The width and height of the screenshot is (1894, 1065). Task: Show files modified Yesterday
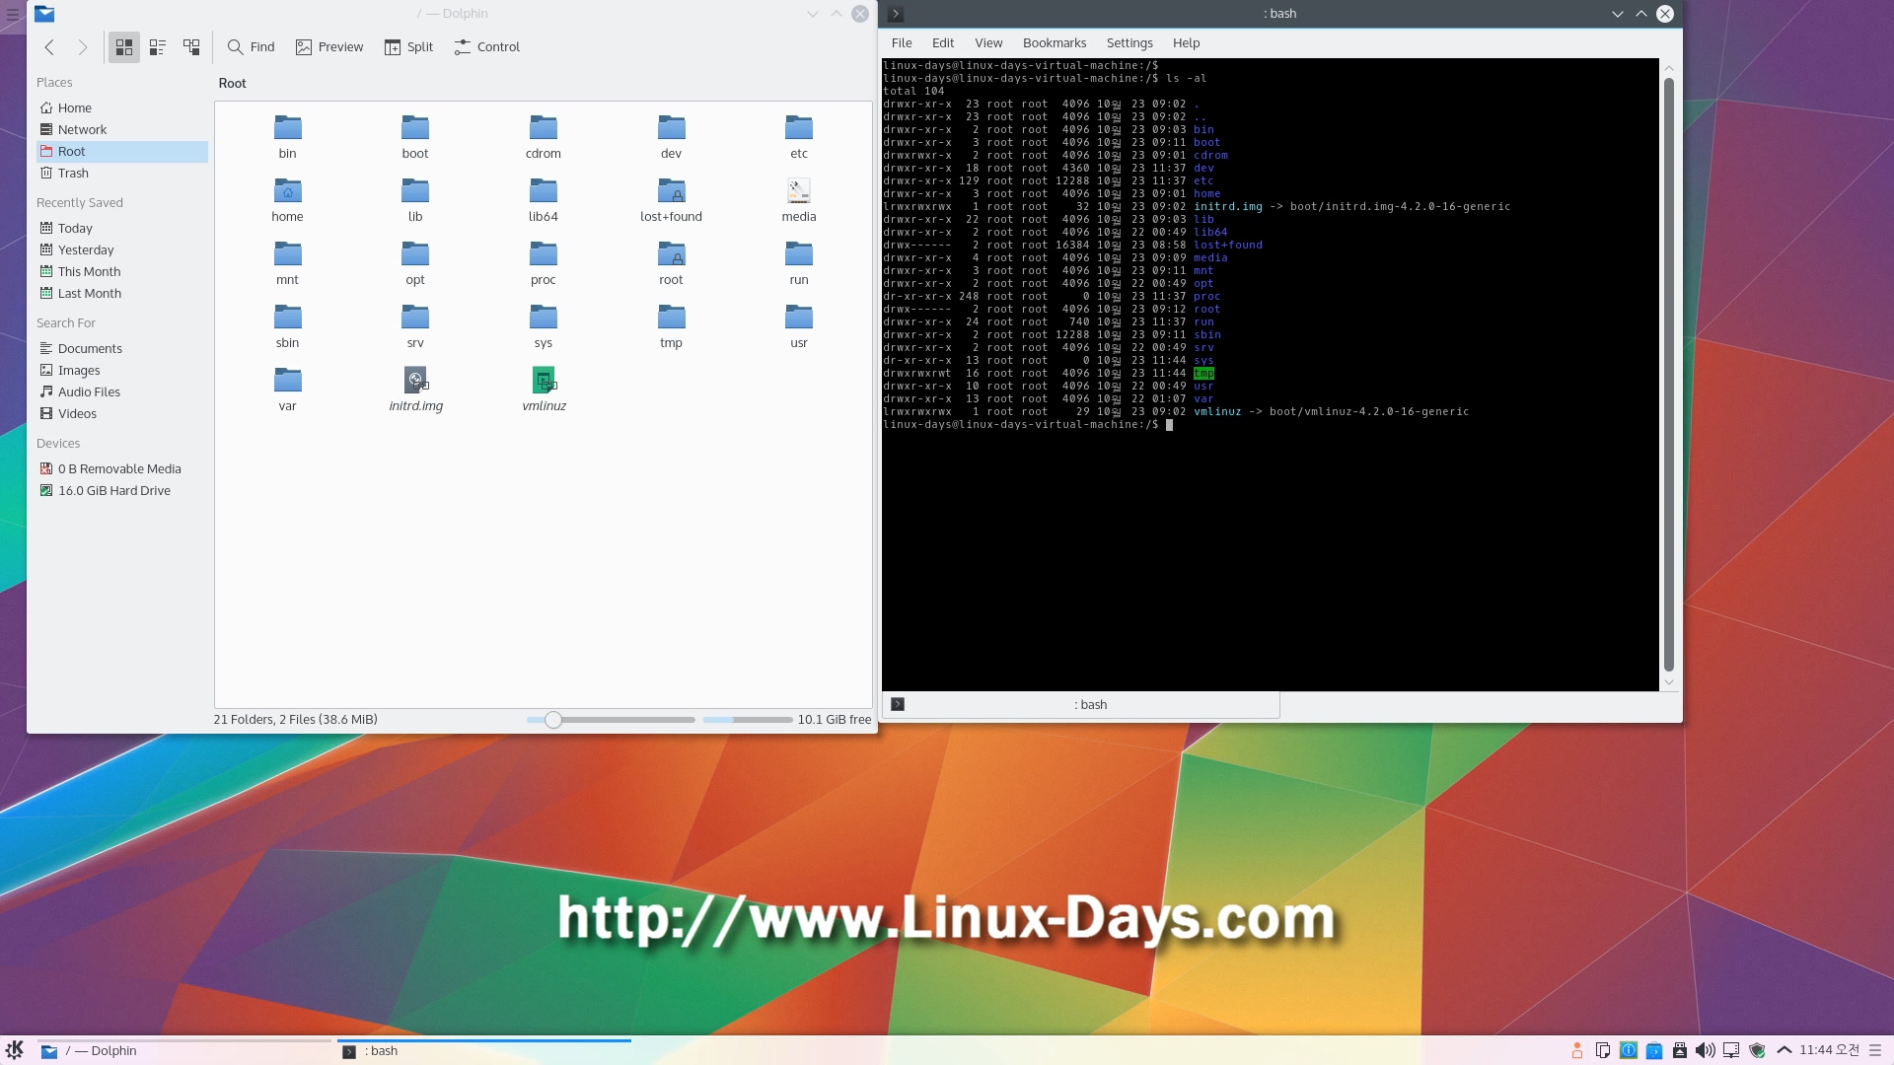(x=122, y=250)
